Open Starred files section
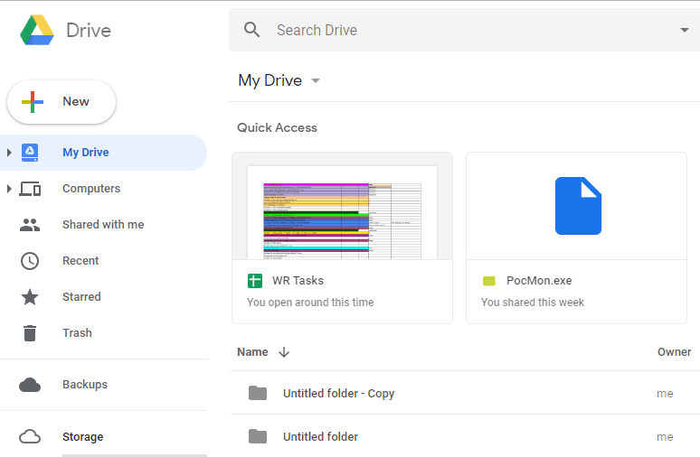The height and width of the screenshot is (457, 700). coord(81,297)
